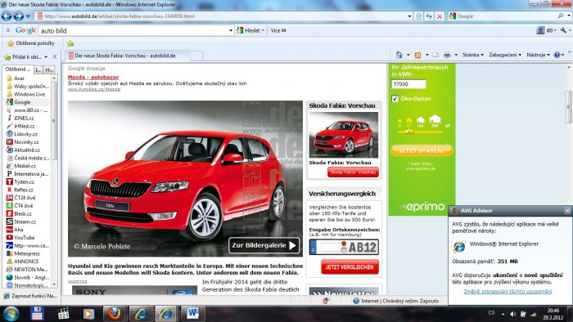
Task: Click Změnit zobrazování těchto upozornění link
Action: (x=508, y=291)
